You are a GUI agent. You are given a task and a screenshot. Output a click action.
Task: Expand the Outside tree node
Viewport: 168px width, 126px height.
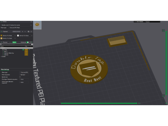tap(1, 56)
